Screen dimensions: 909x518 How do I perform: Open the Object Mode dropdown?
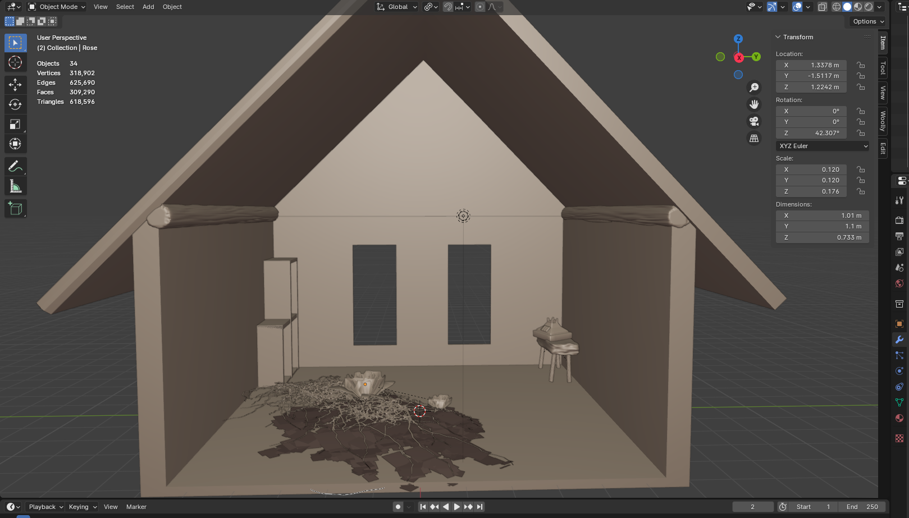[x=57, y=7]
